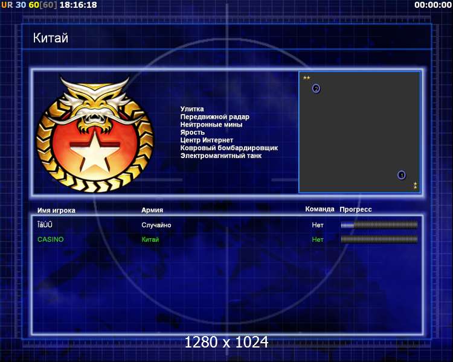Select start position marker 2 on minimap

pos(316,88)
